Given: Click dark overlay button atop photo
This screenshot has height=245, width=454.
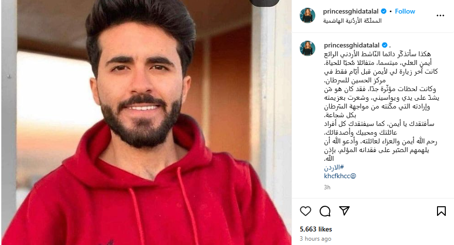Looking at the screenshot, I should 264,3.
